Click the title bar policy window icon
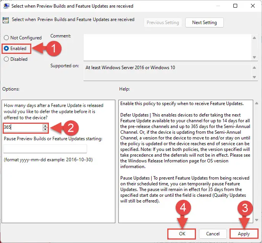Screen dimensions: 262x243 [x=6, y=6]
